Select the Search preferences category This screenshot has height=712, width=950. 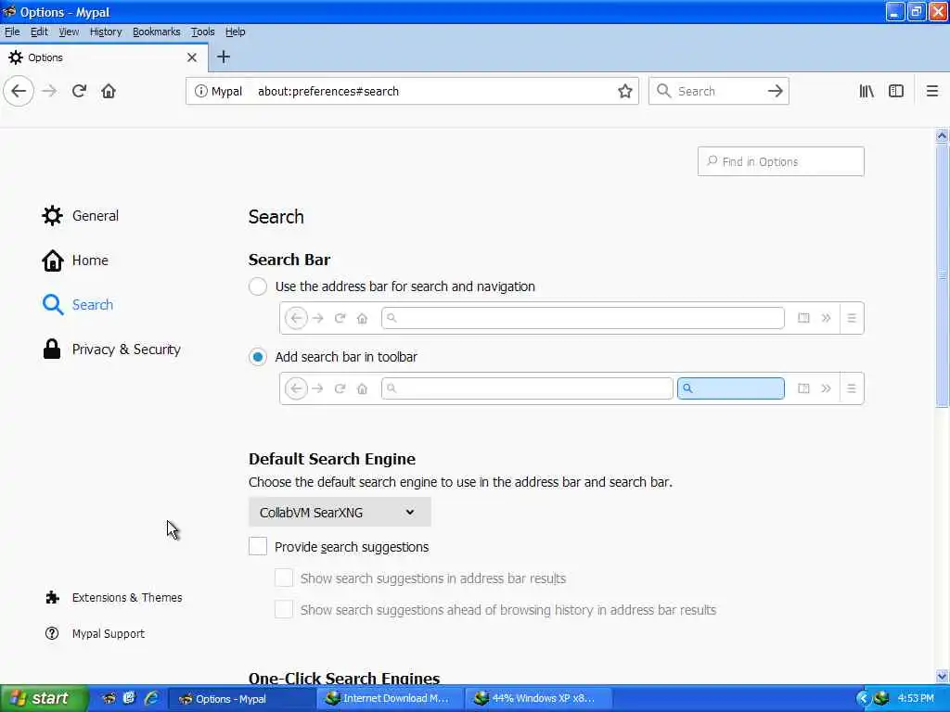78,304
